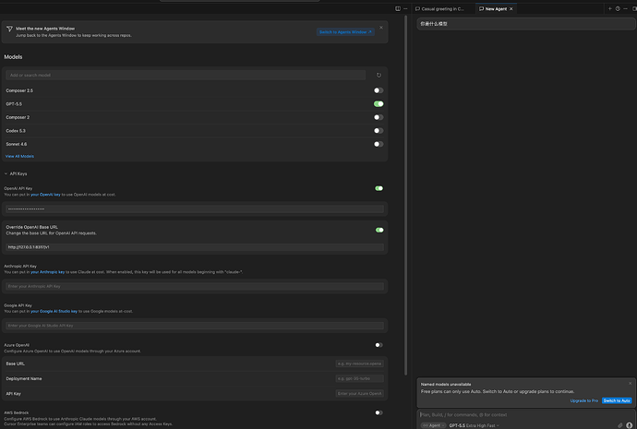
Task: Turn off Override OpenAI Base URL toggle
Action: 379,230
